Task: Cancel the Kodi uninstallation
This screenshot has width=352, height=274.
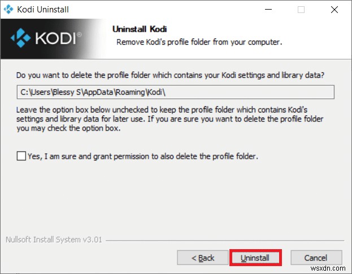Action: (x=315, y=258)
